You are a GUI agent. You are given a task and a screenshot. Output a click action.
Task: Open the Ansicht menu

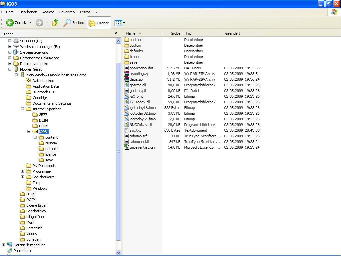(x=48, y=12)
